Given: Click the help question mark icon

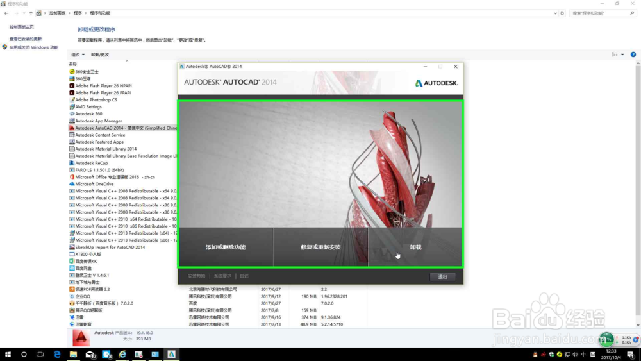Looking at the screenshot, I should [633, 55].
